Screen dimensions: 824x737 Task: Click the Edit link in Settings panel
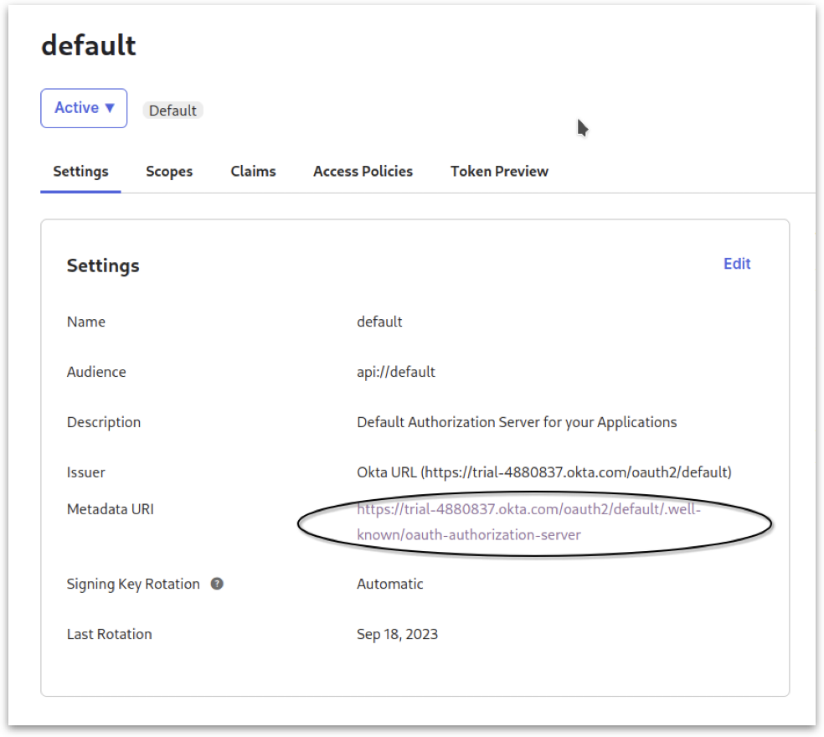(737, 264)
